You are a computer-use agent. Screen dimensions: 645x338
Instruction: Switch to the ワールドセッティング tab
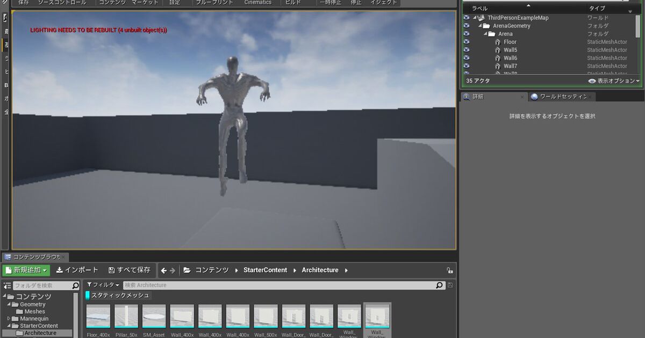(x=562, y=97)
